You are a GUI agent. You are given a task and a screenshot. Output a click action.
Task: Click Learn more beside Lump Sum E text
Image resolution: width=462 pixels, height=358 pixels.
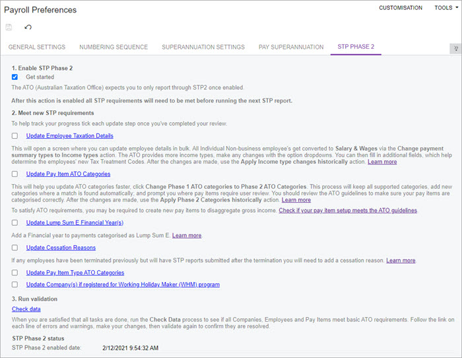(187, 235)
